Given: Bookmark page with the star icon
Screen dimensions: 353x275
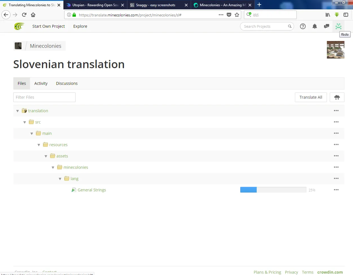Looking at the screenshot, I should click(237, 15).
